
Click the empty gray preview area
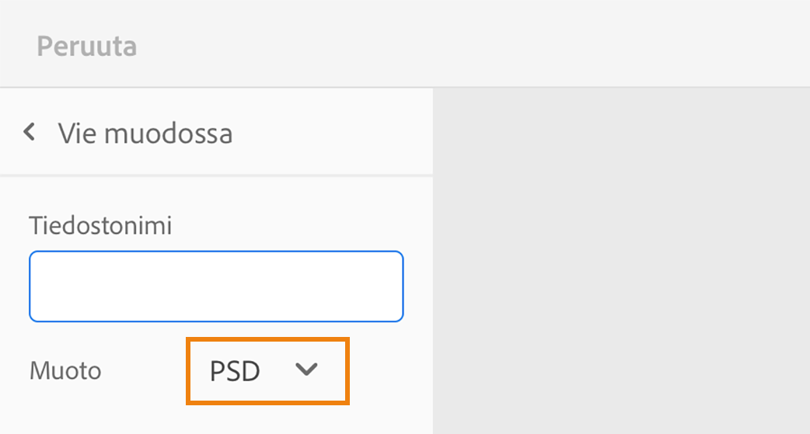coord(620,260)
